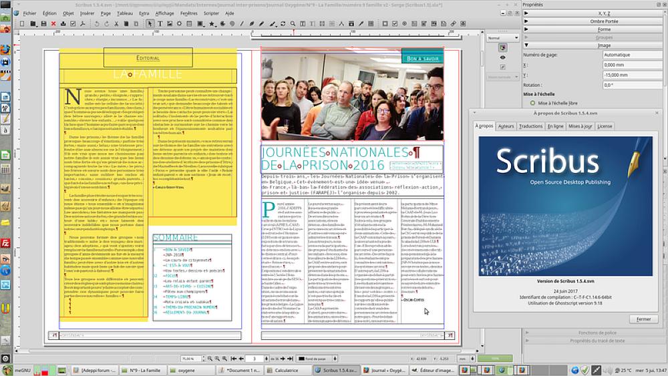Open the Normal image preview quality dropdown
Viewport: 668px width, 376px height.
pos(503,38)
